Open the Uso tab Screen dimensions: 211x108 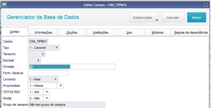point(129,32)
